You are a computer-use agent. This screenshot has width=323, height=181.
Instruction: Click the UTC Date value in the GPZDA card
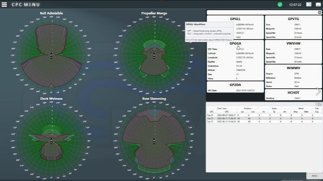tap(245, 90)
